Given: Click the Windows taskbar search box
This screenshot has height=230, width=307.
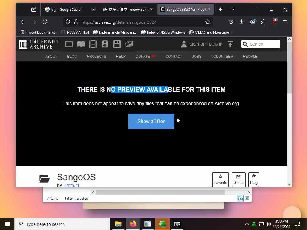Looking at the screenshot, I should point(62,224).
